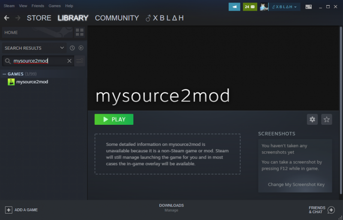Focus the mysource2mod search field

(x=38, y=61)
